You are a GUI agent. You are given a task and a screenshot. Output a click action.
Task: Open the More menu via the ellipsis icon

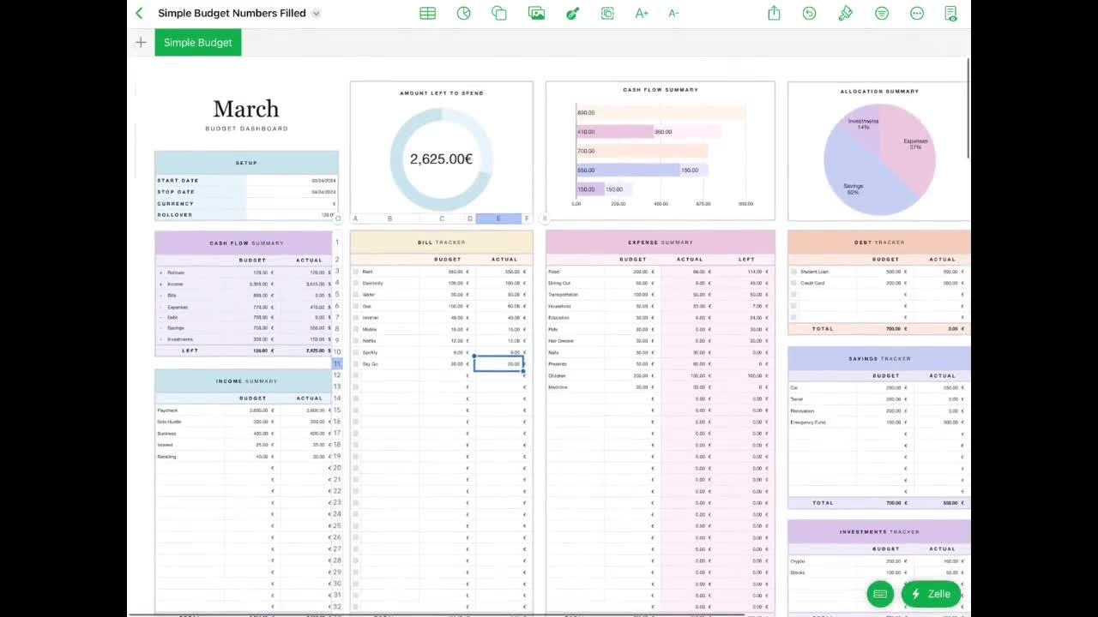click(x=917, y=13)
